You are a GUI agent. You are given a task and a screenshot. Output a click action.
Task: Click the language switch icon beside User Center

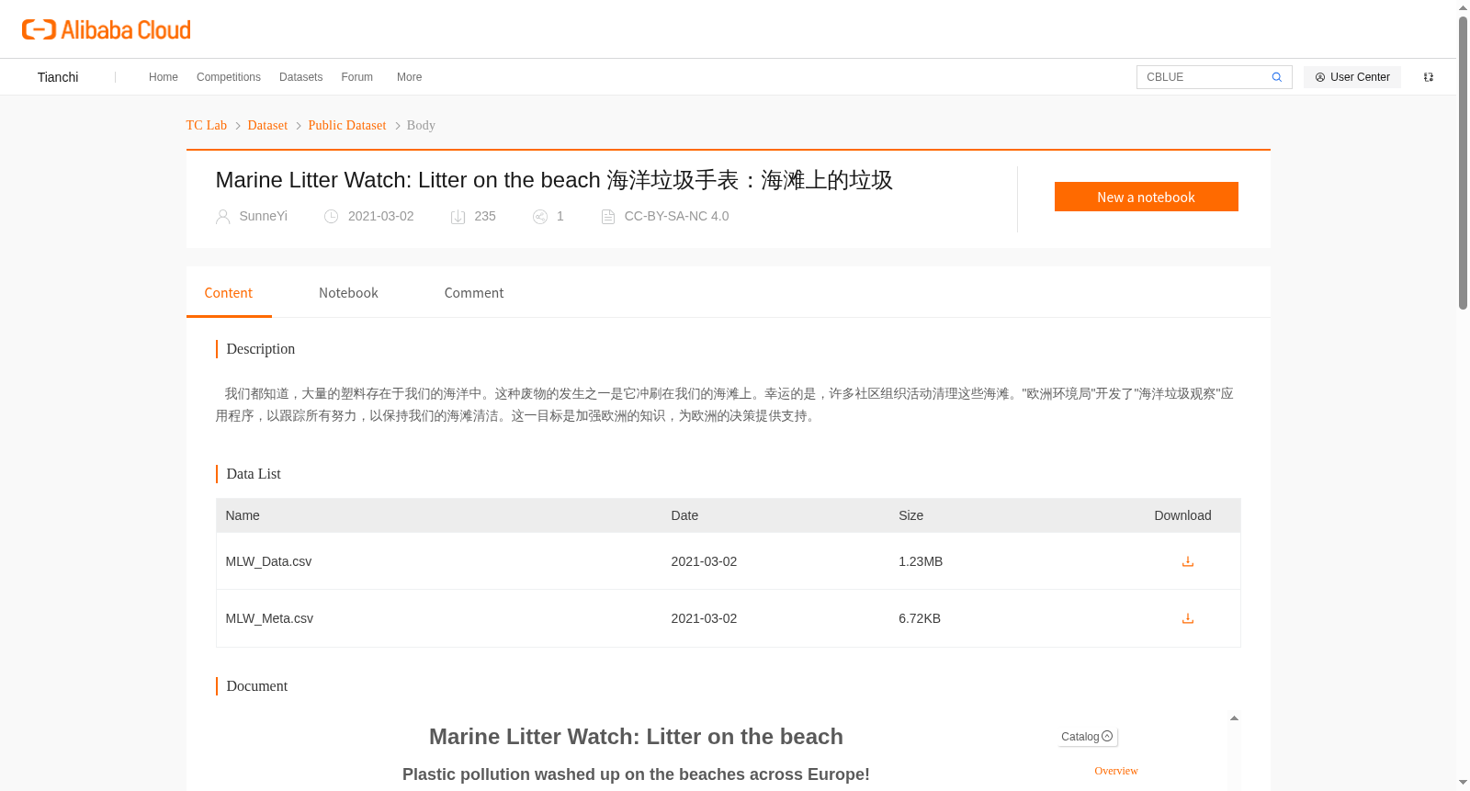tap(1429, 77)
